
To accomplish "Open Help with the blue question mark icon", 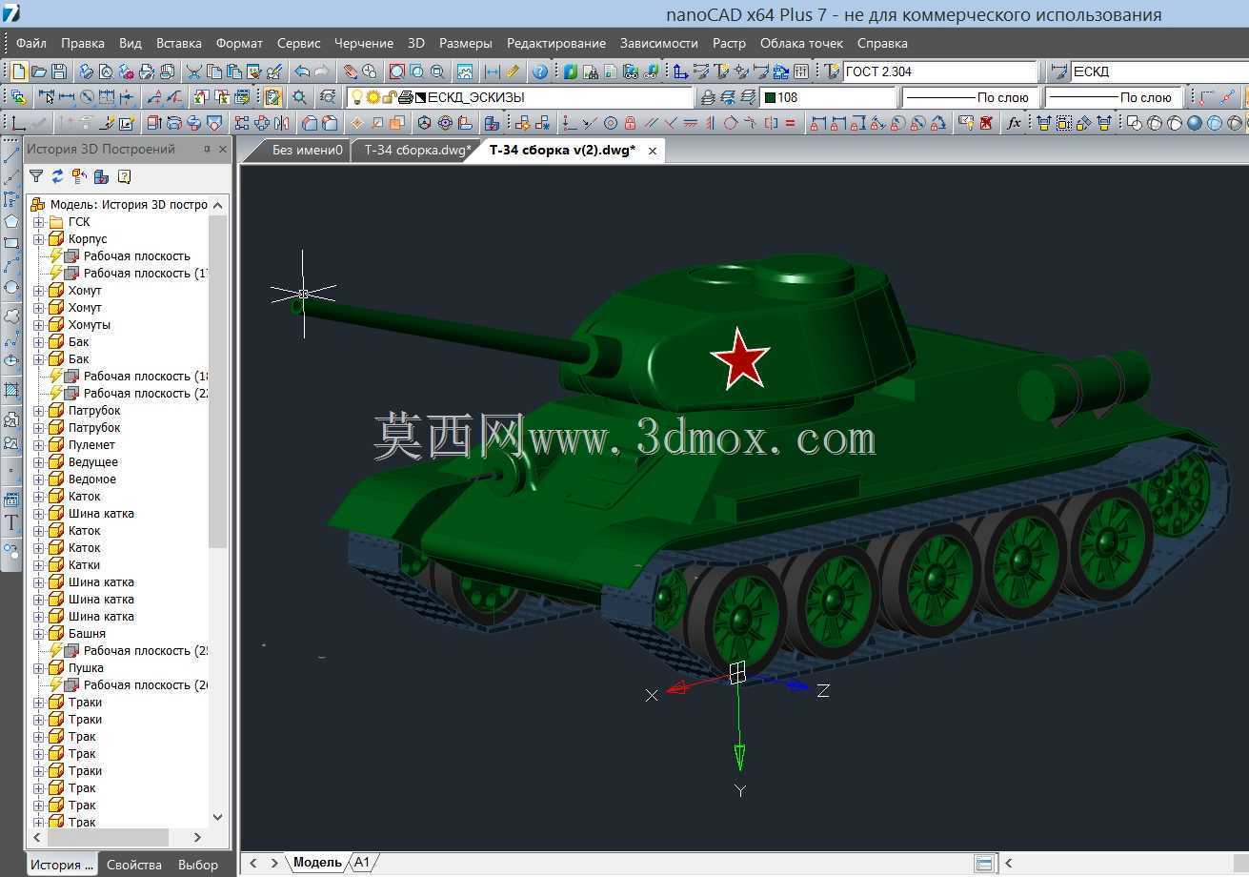I will coord(539,71).
